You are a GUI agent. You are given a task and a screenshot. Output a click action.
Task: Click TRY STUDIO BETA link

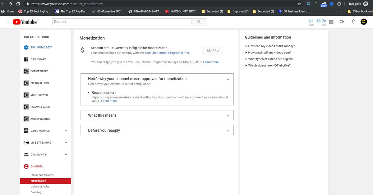41,48
